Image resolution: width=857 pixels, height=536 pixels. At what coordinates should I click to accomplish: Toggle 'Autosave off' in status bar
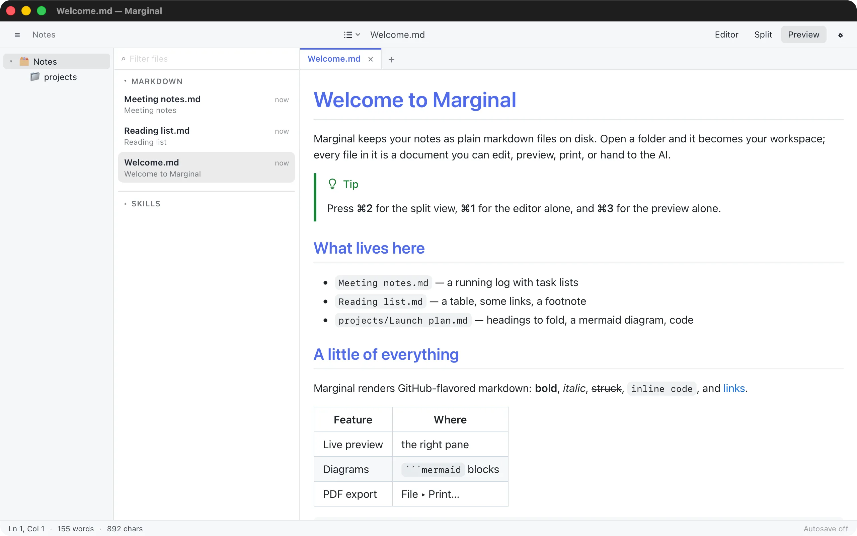[826, 529]
